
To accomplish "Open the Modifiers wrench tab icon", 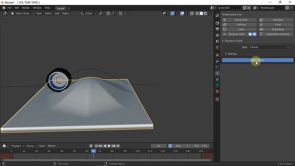I will pyautogui.click(x=217, y=61).
